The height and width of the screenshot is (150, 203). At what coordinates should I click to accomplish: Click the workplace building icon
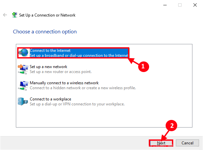[22, 101]
